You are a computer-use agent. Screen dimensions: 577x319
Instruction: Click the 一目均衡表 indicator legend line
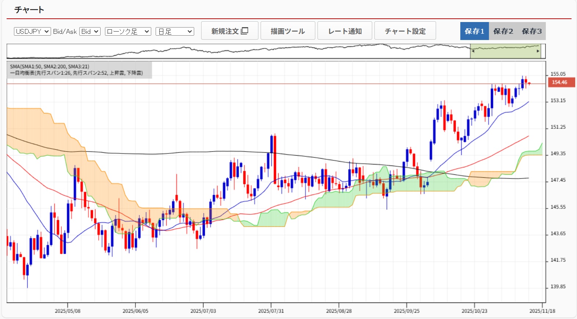pyautogui.click(x=76, y=73)
